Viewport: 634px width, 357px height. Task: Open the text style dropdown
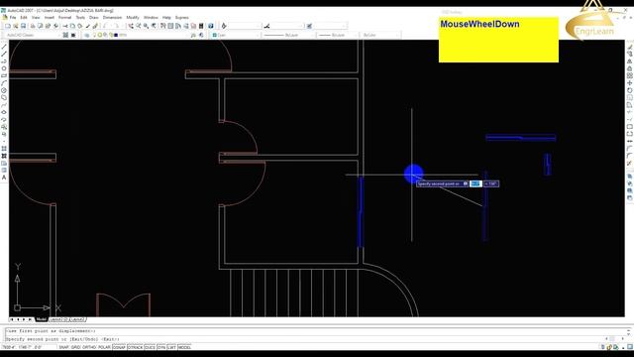coord(245,26)
